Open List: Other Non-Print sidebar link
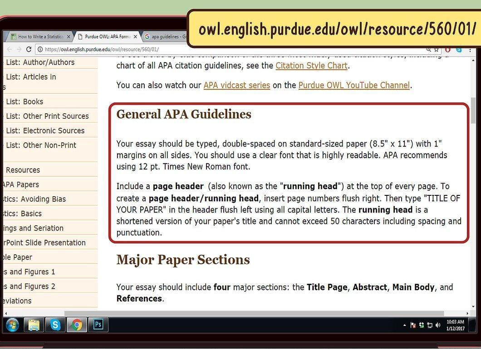 point(41,145)
